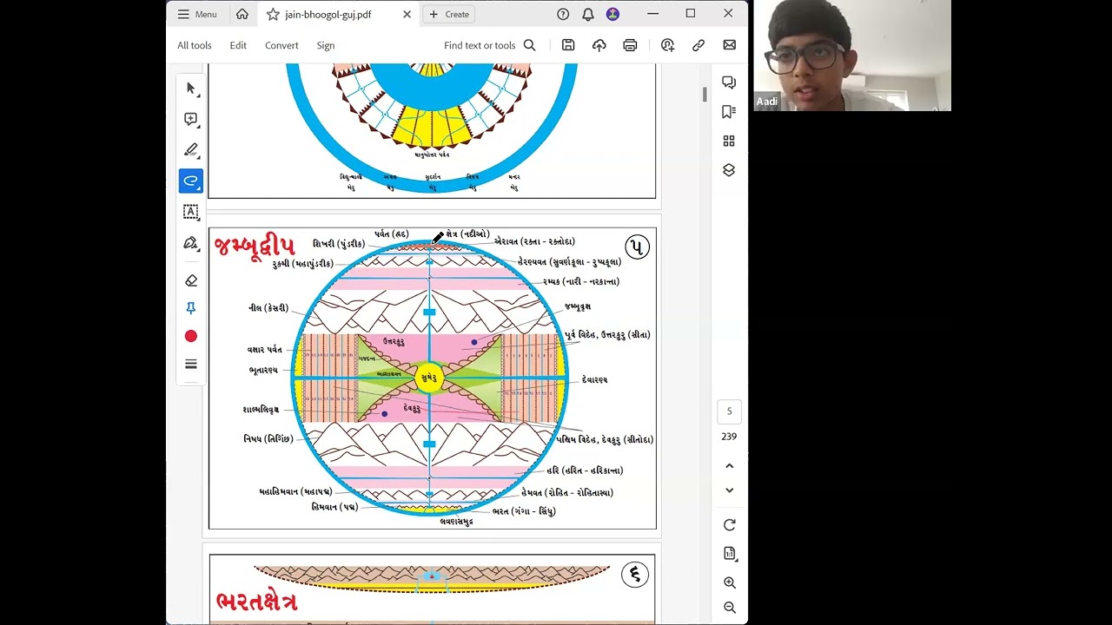Select the freehand Draw loop tool
The image size is (1112, 625).
(x=191, y=181)
